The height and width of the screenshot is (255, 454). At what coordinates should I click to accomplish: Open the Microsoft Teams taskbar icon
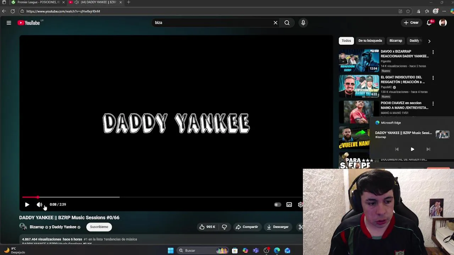256,250
